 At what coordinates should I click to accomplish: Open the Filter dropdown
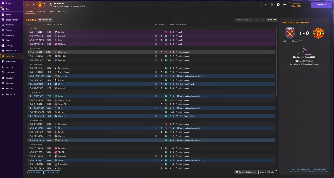(x=272, y=20)
